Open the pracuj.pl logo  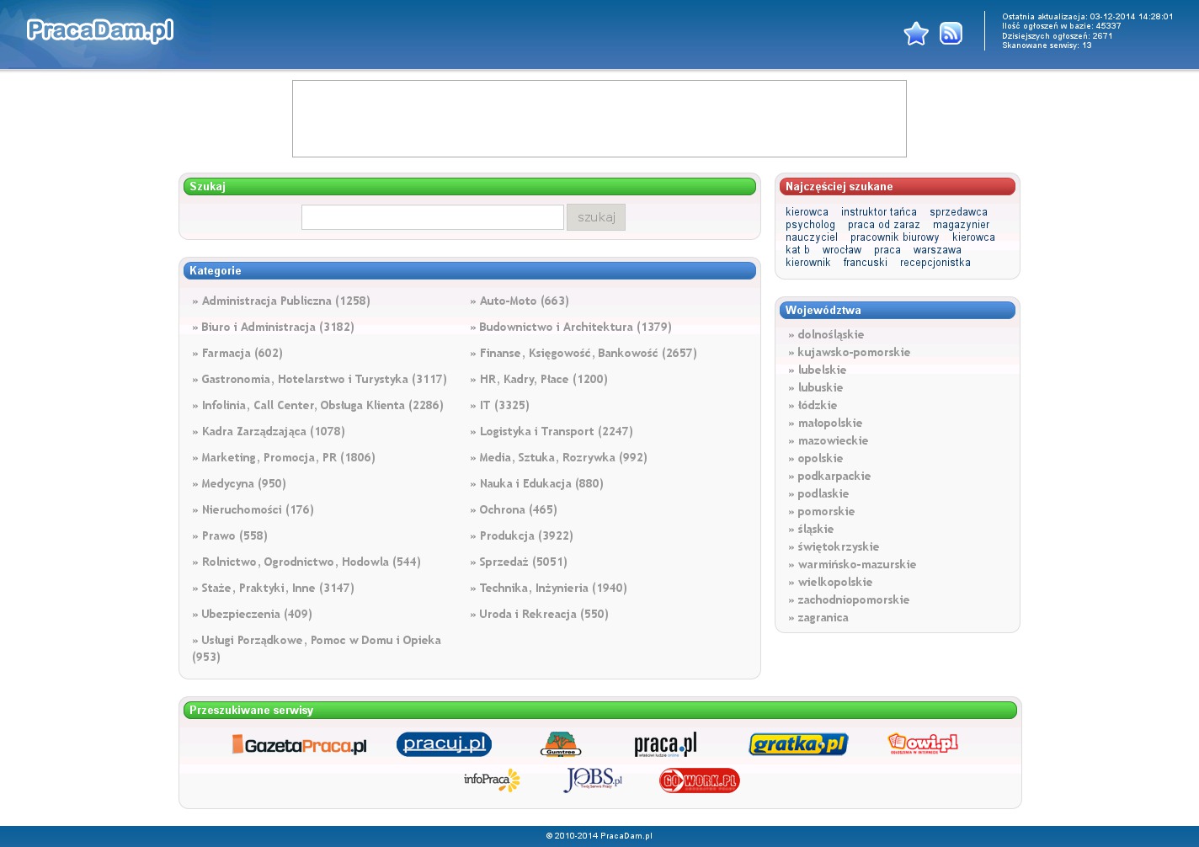click(x=444, y=744)
